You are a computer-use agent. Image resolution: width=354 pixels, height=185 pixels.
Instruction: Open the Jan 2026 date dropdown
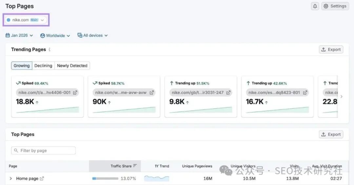click(19, 35)
